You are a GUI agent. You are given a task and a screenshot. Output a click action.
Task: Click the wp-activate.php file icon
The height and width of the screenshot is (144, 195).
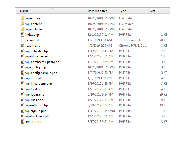(22, 51)
